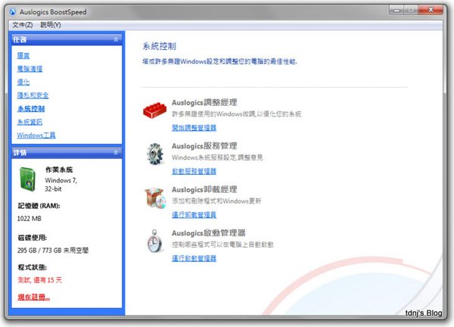Click the 系統控制 page title
This screenshot has height=327, width=454.
159,46
